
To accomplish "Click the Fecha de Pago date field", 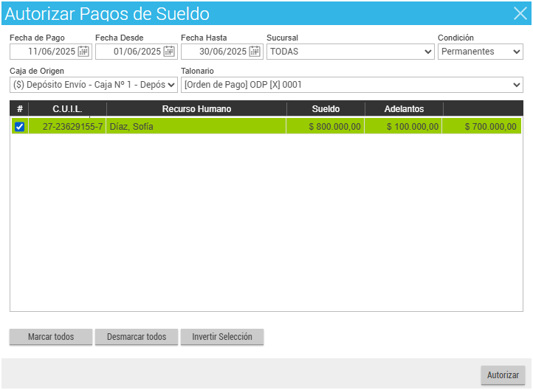I will pyautogui.click(x=44, y=52).
